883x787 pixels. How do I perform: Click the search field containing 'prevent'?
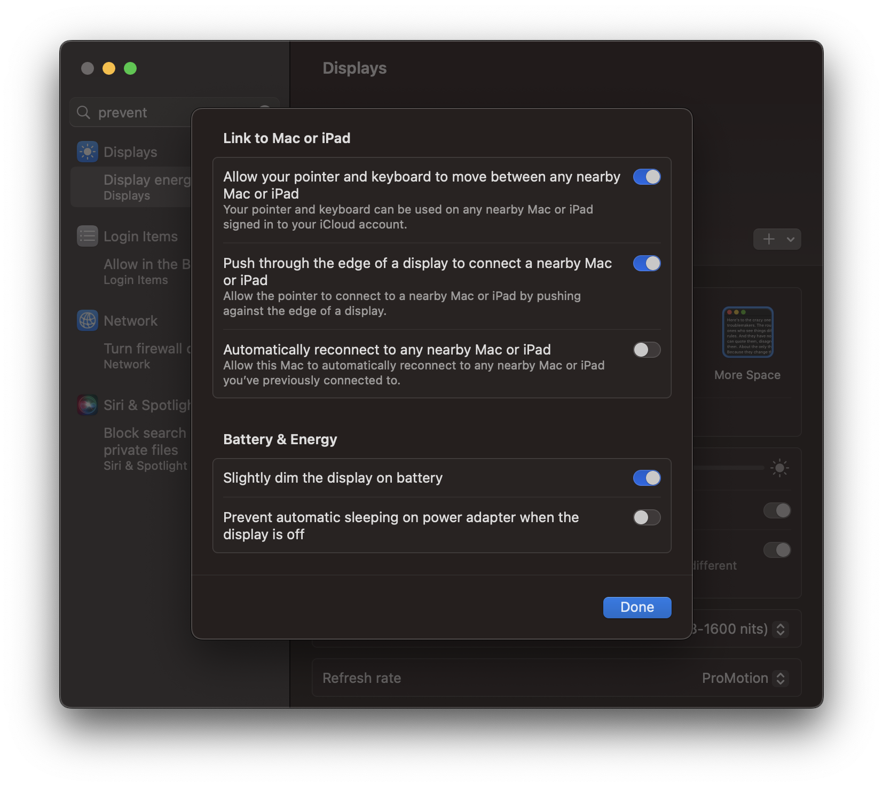pyautogui.click(x=175, y=112)
